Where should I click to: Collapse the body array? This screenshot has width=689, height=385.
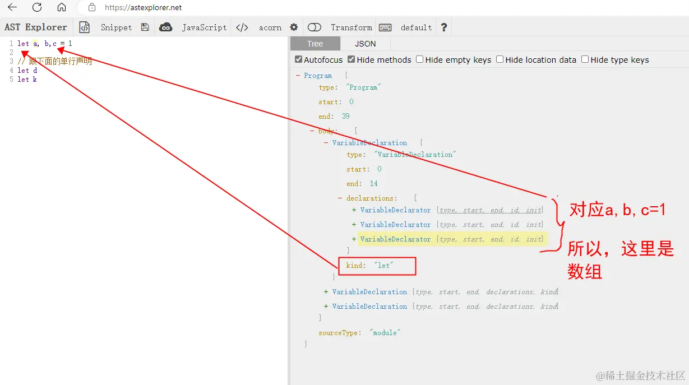pyautogui.click(x=312, y=131)
